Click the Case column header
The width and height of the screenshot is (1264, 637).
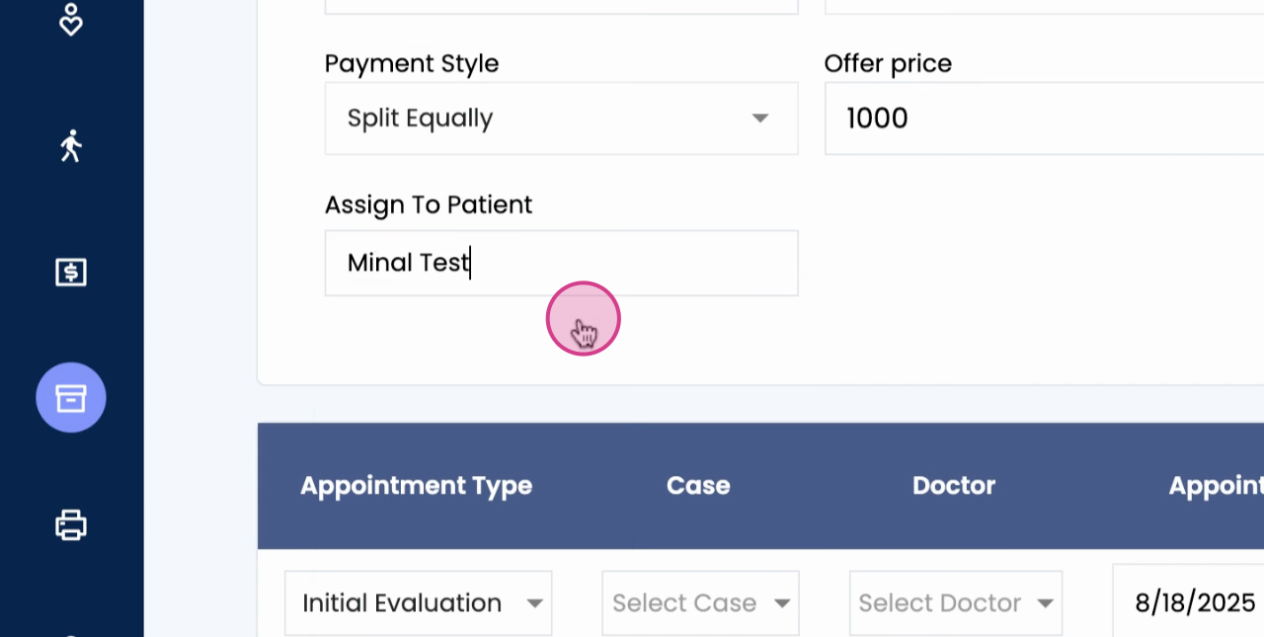tap(698, 485)
